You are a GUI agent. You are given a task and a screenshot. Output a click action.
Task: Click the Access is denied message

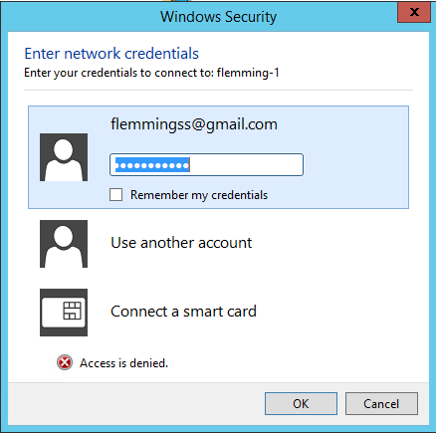pos(123,363)
